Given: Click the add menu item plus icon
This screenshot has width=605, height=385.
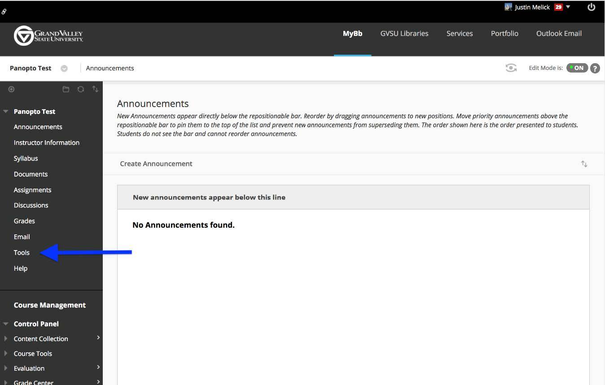Looking at the screenshot, I should point(11,89).
